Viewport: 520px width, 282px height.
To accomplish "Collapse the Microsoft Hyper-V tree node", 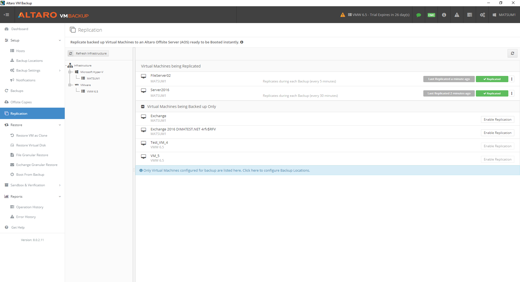I will (70, 72).
